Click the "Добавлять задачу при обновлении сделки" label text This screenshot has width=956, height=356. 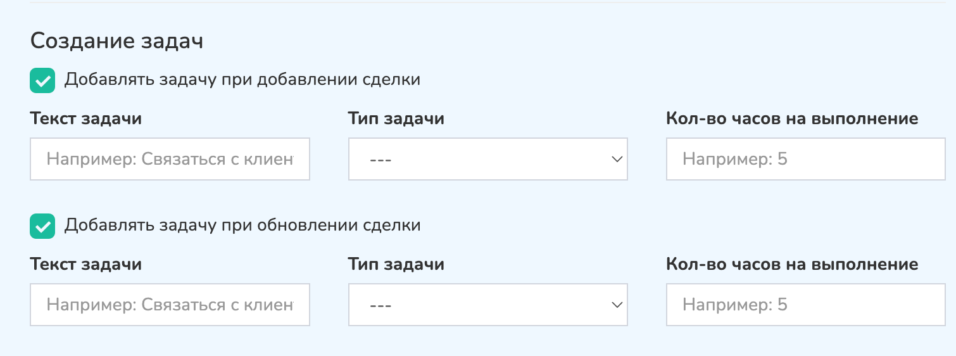point(242,226)
